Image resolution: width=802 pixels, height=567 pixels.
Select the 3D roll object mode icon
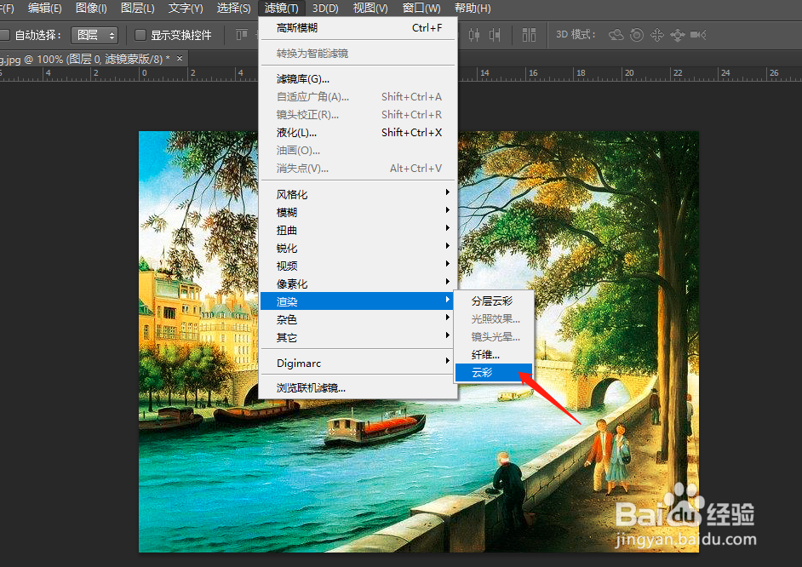click(637, 35)
